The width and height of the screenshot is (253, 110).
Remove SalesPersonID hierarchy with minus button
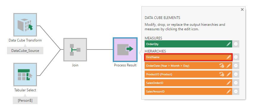[x=236, y=92]
